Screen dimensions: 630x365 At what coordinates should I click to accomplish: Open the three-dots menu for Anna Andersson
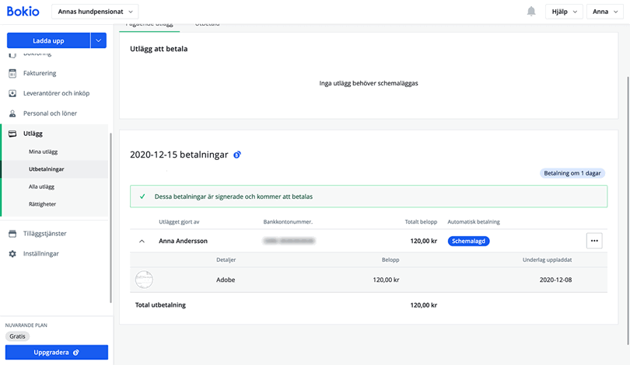pos(594,241)
